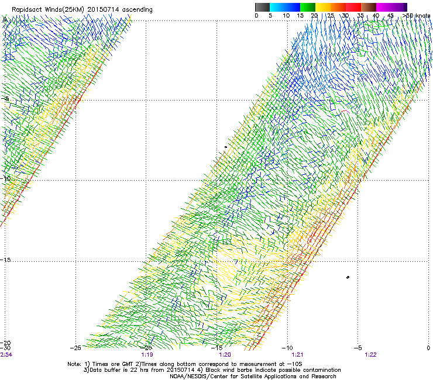Click the NOAA/NESDIS credit line

tap(253, 376)
